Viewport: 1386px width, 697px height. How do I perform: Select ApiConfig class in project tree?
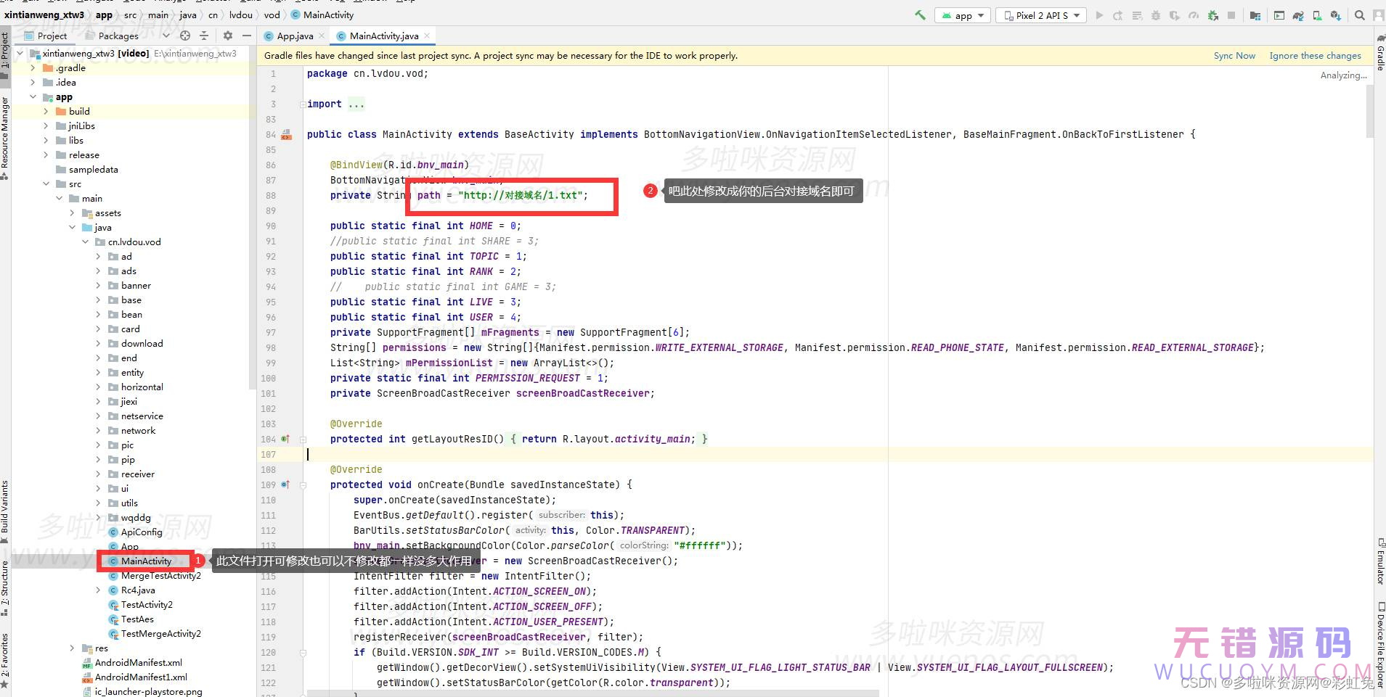tap(142, 532)
